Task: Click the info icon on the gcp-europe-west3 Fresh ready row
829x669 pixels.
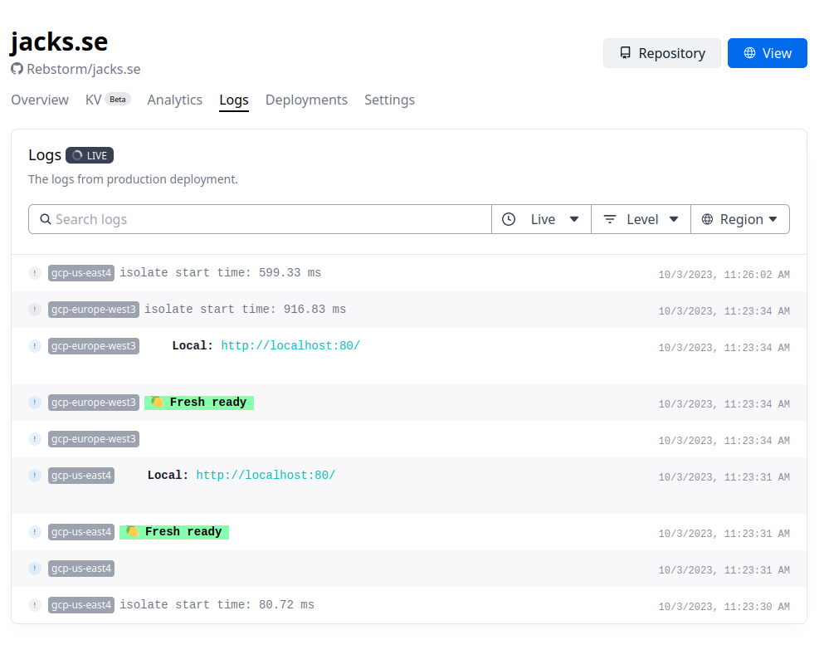Action: [34, 403]
